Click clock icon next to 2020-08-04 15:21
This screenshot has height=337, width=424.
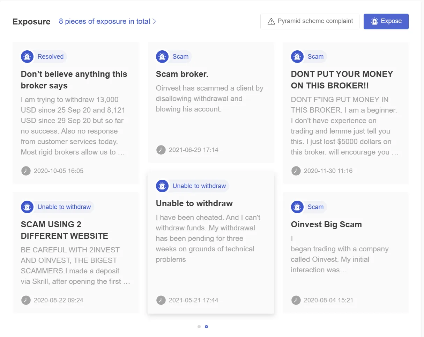pos(296,300)
